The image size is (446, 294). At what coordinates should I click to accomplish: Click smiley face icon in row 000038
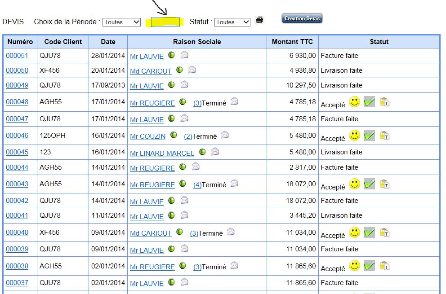tap(355, 266)
